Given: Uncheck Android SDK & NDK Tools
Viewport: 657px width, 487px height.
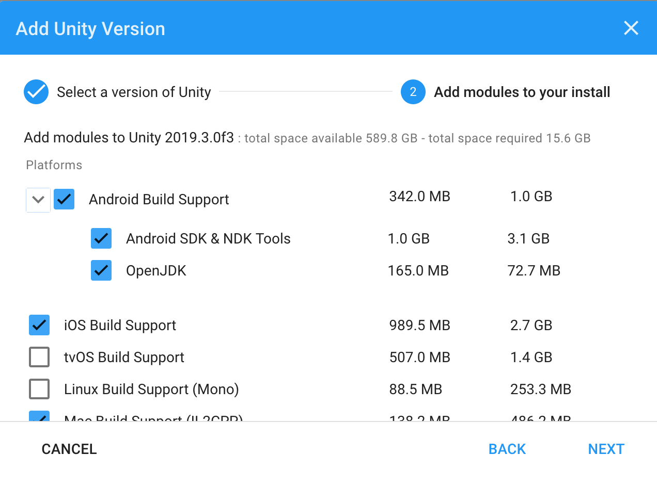Looking at the screenshot, I should pyautogui.click(x=101, y=238).
